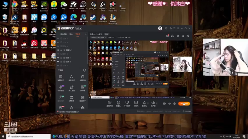
Task: Mute the 麦克风 microphone
Action: tap(144, 104)
